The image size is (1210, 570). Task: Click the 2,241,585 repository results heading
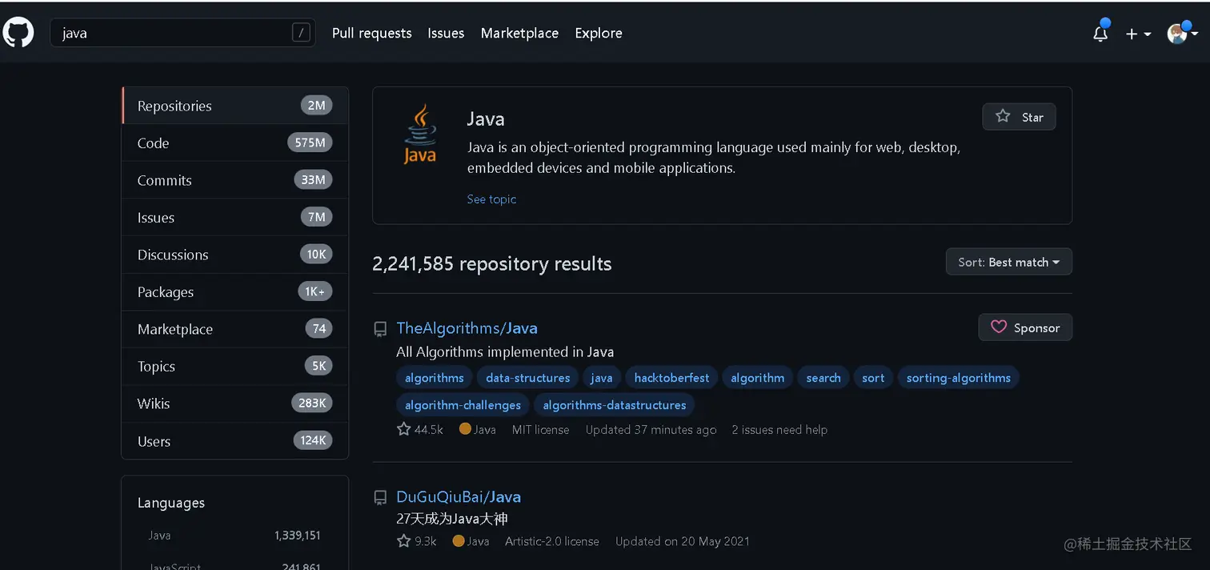click(x=492, y=263)
